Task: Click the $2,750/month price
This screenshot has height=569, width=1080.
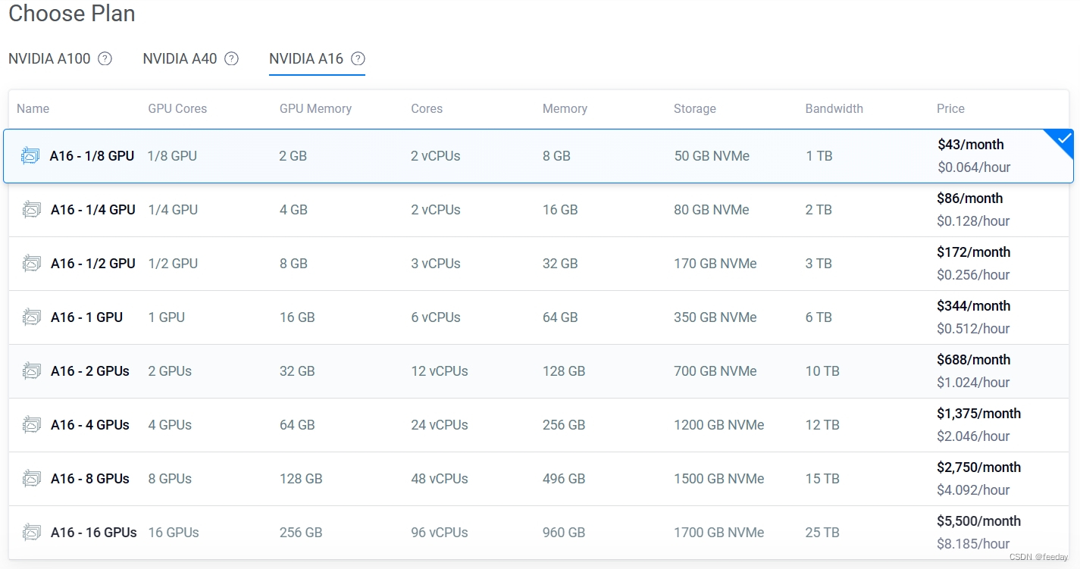Action: (979, 467)
